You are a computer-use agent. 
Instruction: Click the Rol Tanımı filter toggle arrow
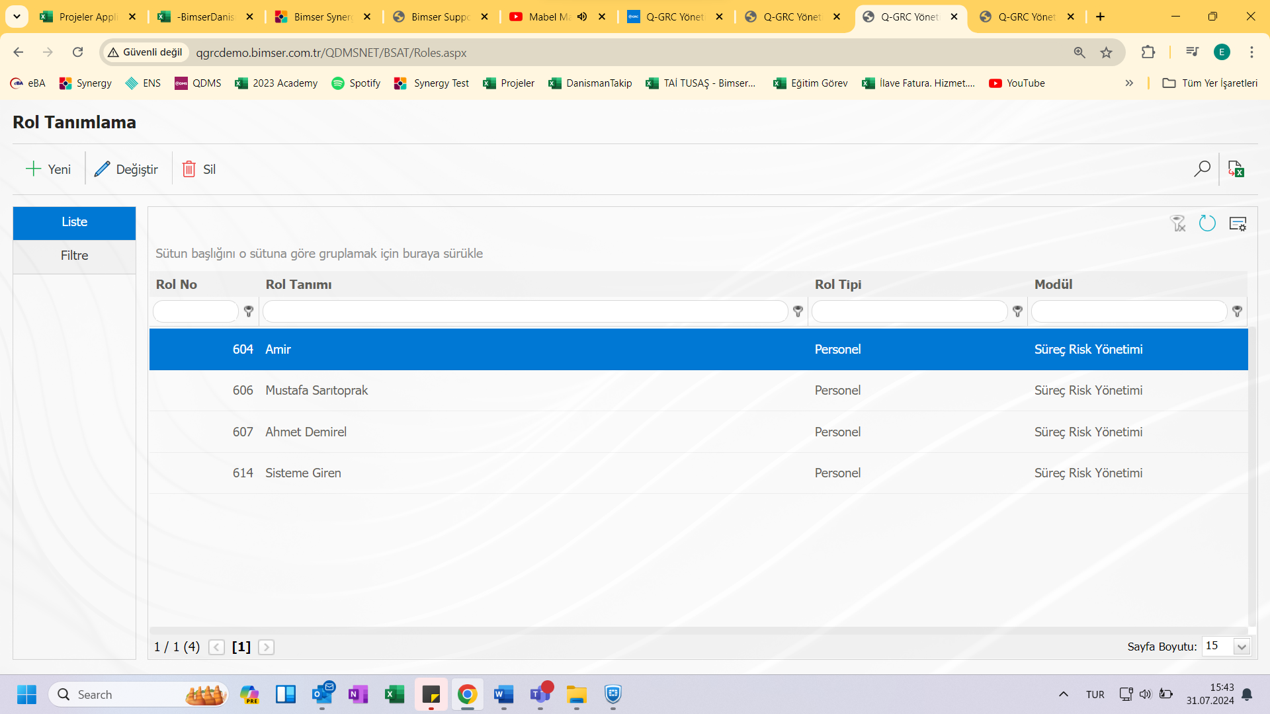point(797,311)
